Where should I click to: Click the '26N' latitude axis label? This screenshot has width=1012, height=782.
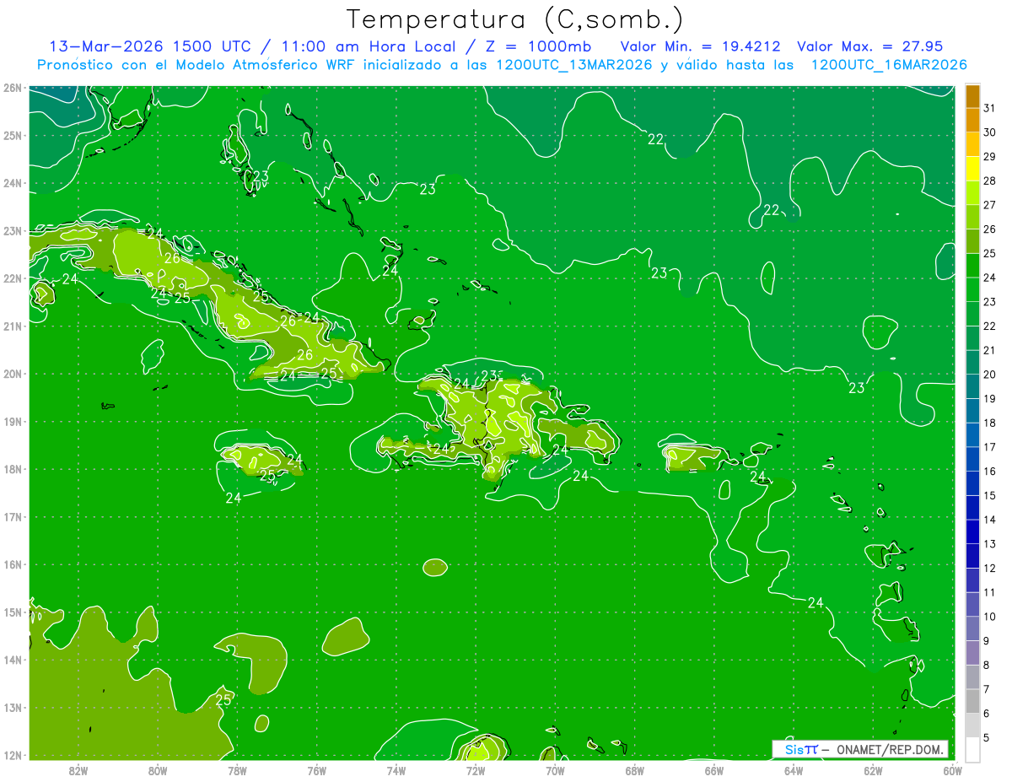[x=13, y=88]
